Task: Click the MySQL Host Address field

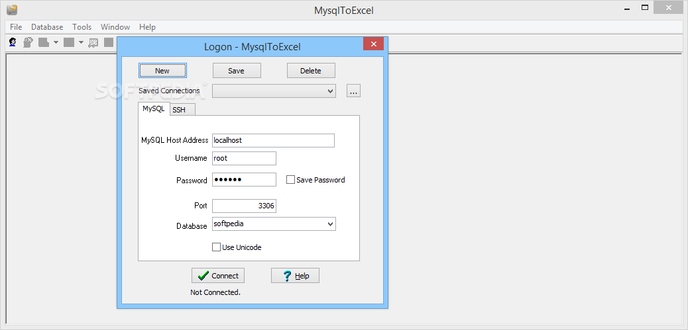Action: pyautogui.click(x=273, y=140)
